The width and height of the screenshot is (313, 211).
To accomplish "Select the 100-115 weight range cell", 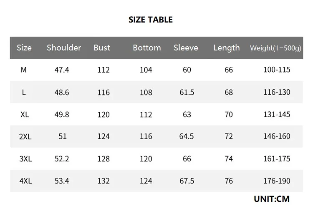I will 277,70.
